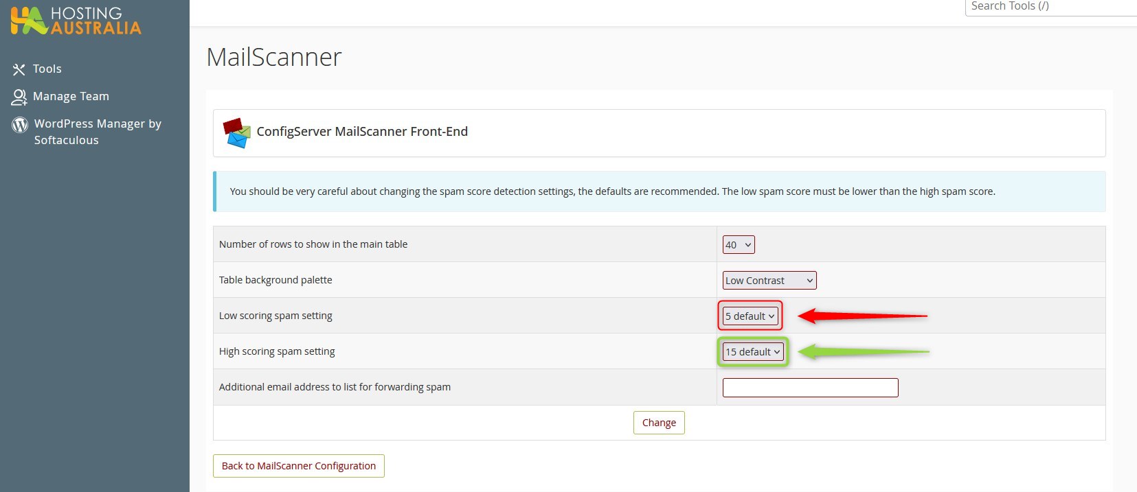The height and width of the screenshot is (492, 1137).
Task: Click the ConfigServer MailScanner envelope icon
Action: pos(236,132)
